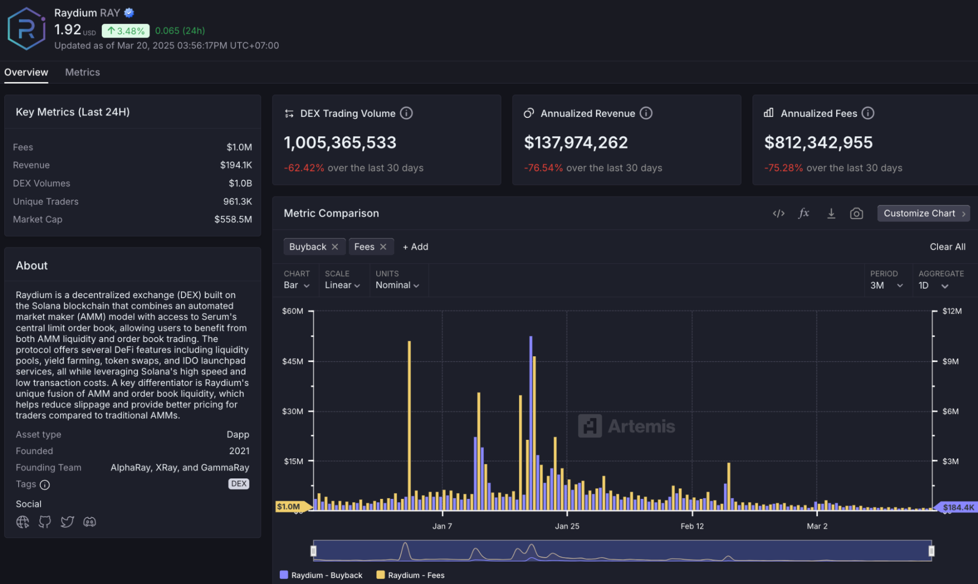Open the Aggregate dropdown (1D)
Viewport: 978px width, 584px height.
tap(933, 285)
